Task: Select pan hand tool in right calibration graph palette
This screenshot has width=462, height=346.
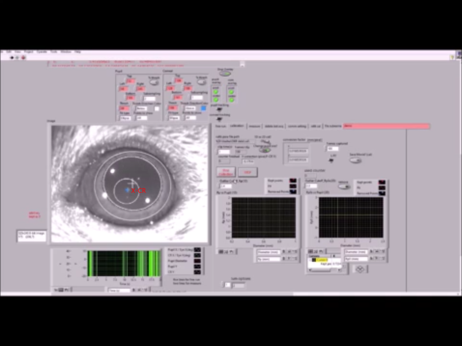Action: click(x=321, y=251)
